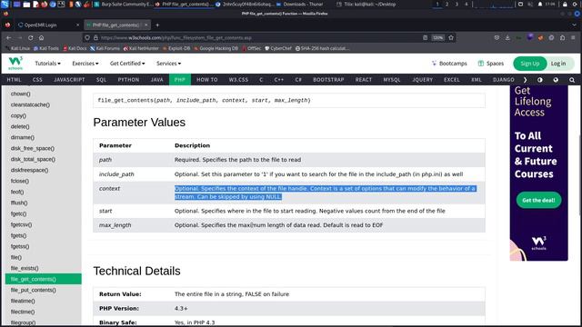Open a new browser tab
Screen dimensions: 582x327
click(x=157, y=25)
